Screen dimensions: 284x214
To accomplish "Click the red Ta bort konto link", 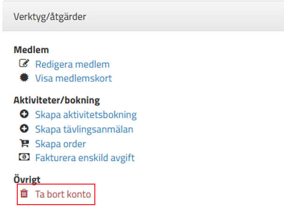I will coord(63,194).
